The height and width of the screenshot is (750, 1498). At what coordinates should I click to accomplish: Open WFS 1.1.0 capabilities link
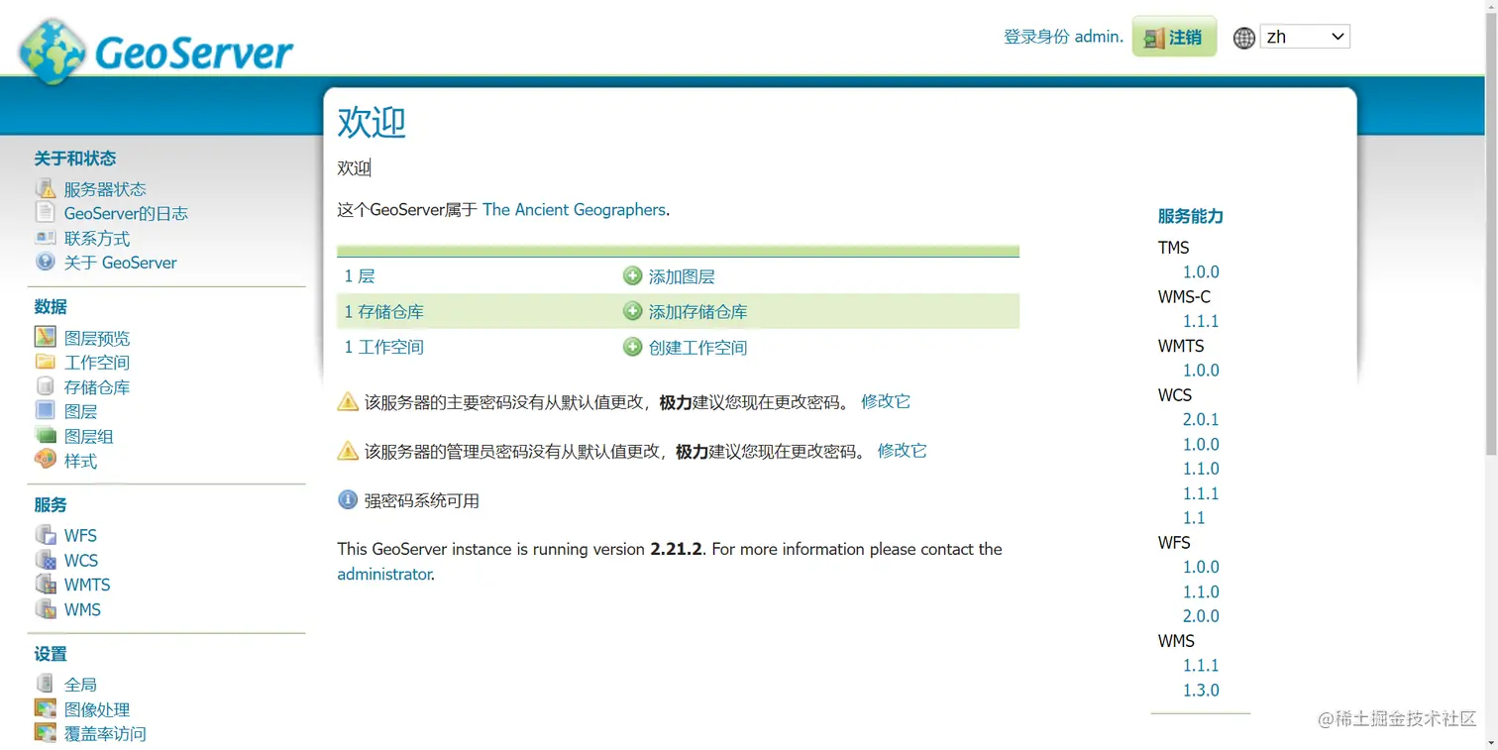[x=1201, y=591]
